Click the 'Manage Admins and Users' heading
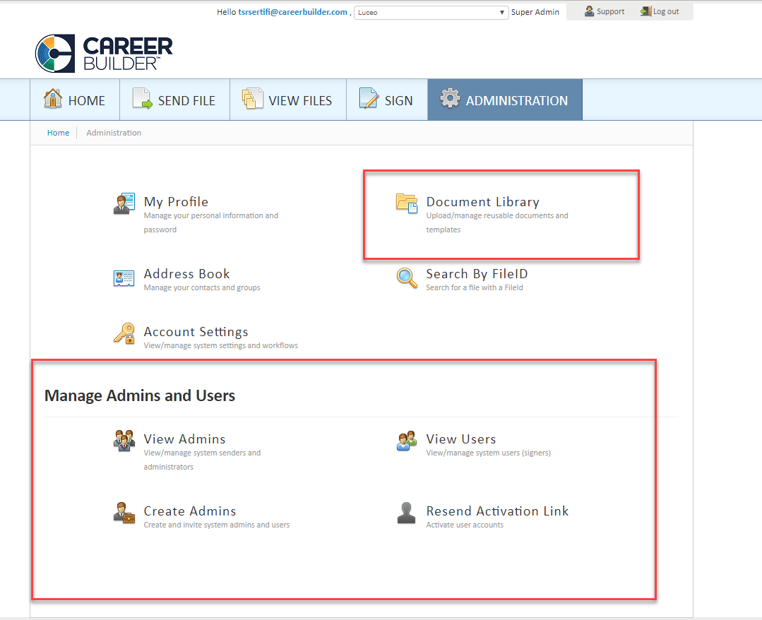Viewport: 762px width, 620px height. (x=139, y=395)
